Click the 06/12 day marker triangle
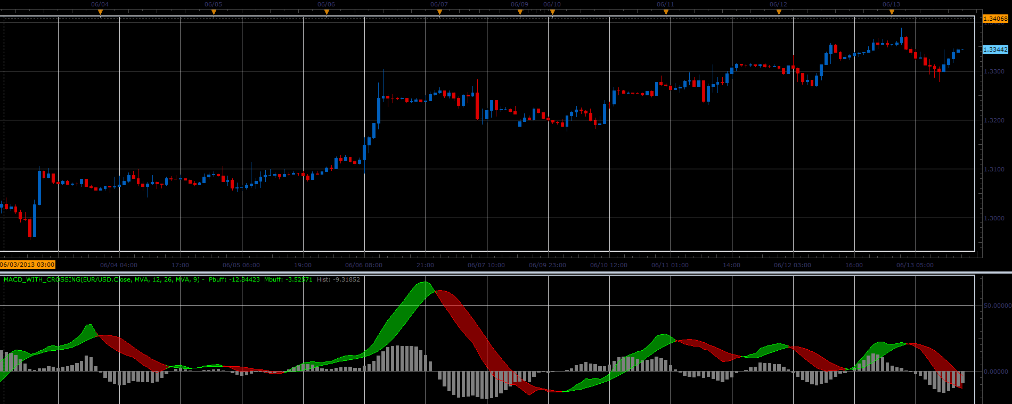 click(x=779, y=12)
